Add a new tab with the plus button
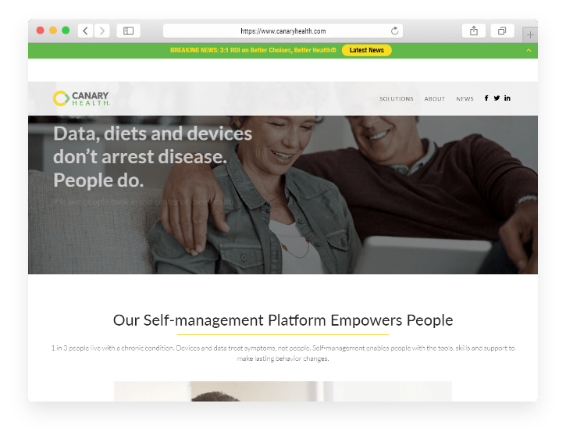 click(x=530, y=35)
